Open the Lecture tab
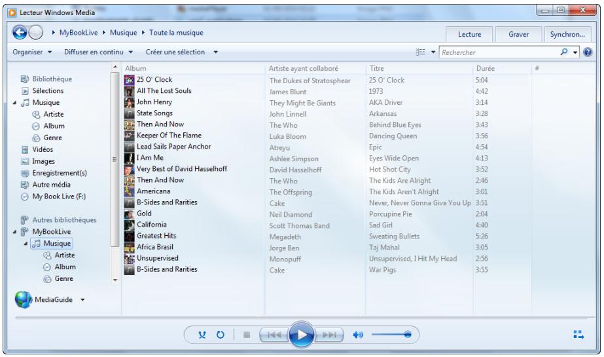 469,34
